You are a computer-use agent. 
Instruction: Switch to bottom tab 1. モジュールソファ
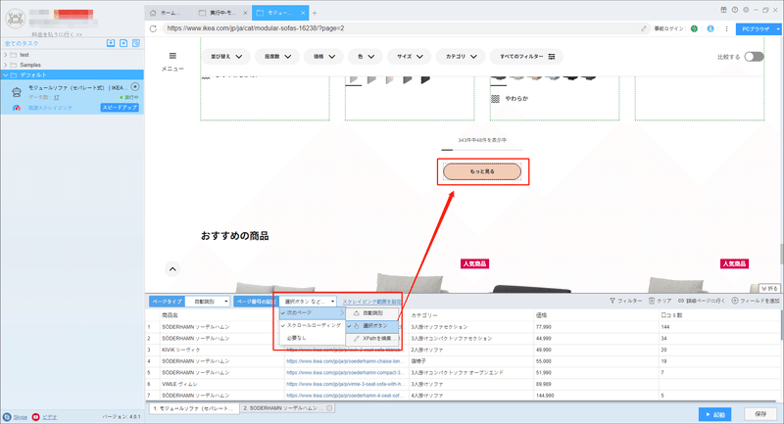click(x=194, y=408)
